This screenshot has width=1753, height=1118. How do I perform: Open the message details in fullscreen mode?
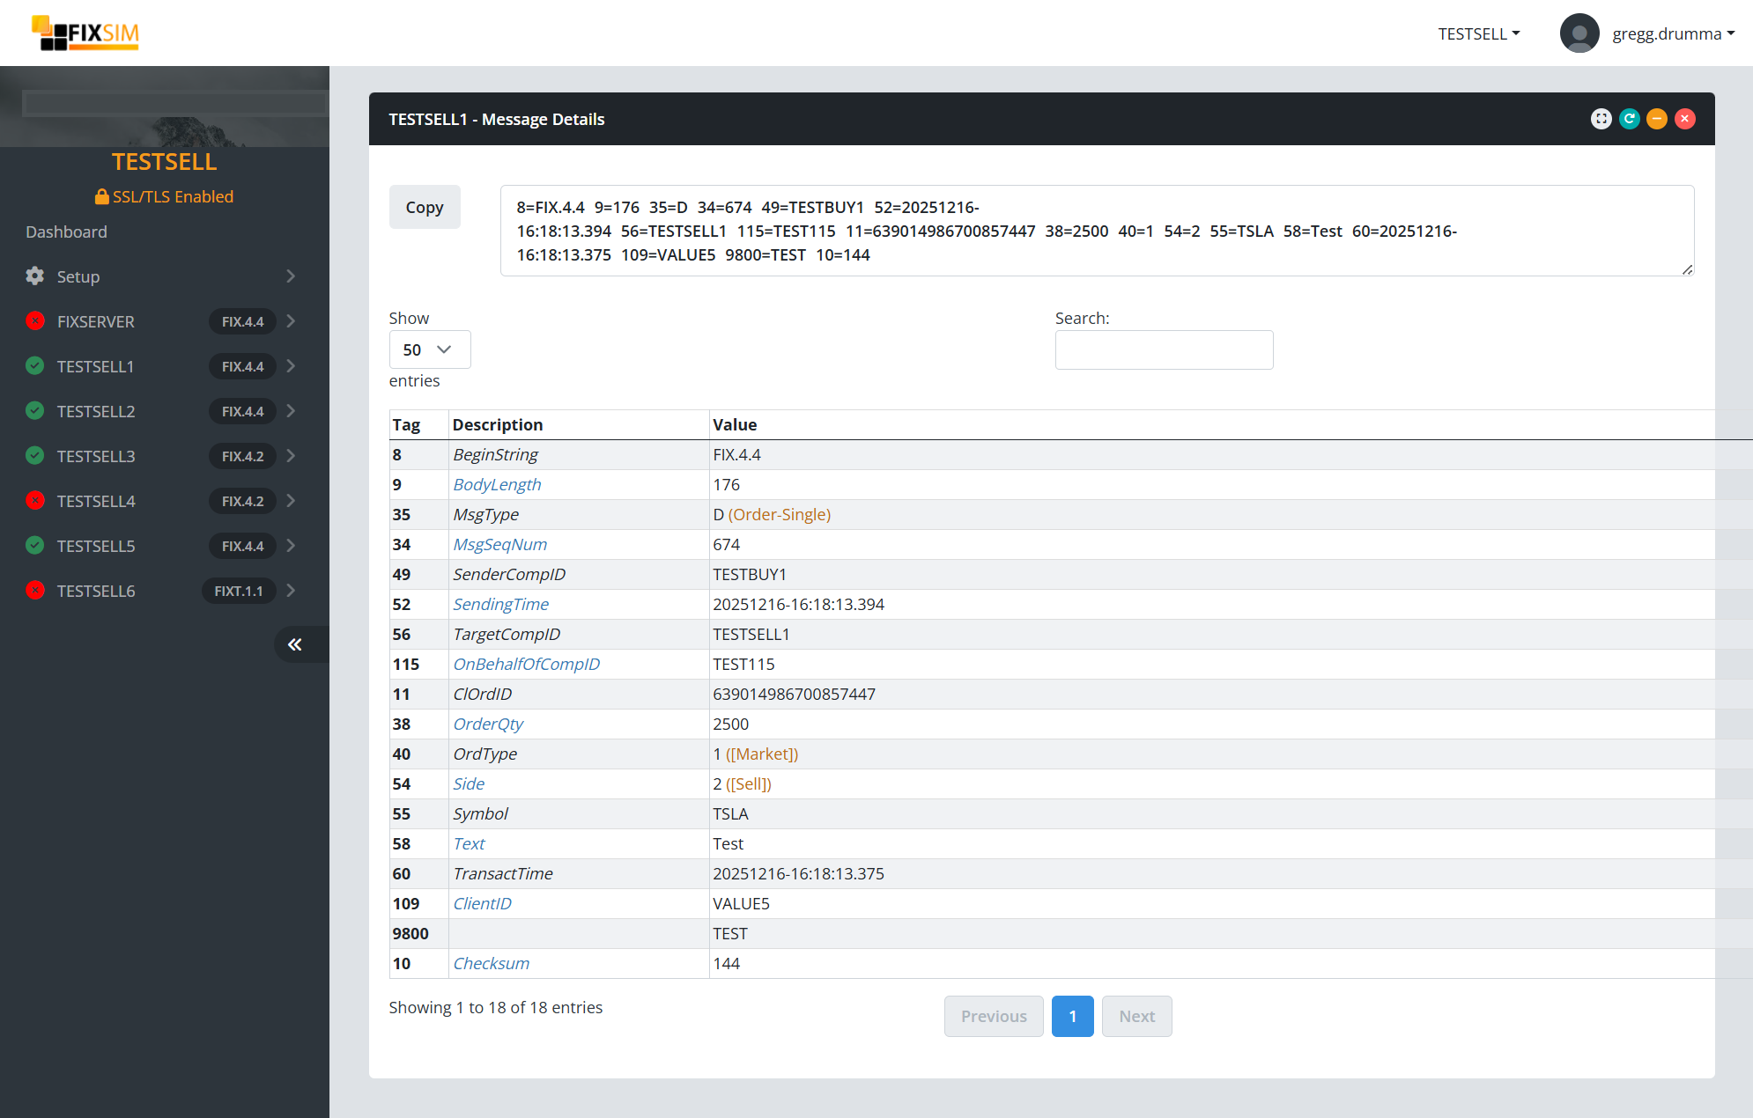[1601, 119]
